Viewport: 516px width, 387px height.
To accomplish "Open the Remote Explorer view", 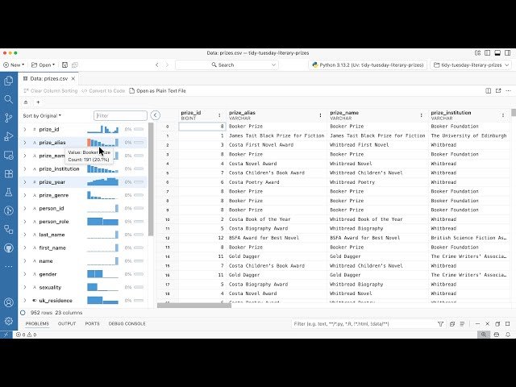I will pos(9,155).
